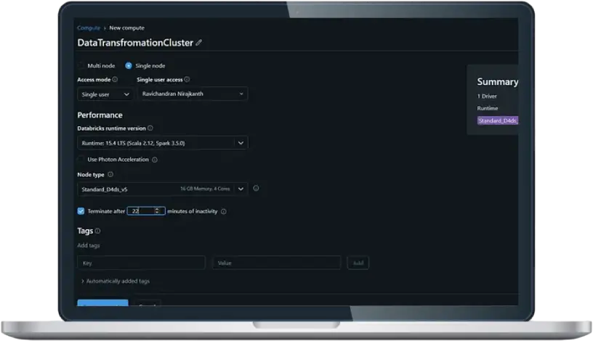Viewport: 593px width, 341px height.
Task: Open the Ravichandran Nirajkanth user dropdown
Action: coord(193,94)
